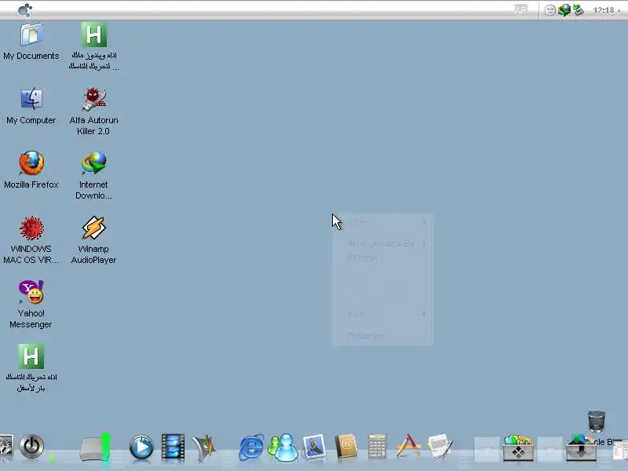Open the address book icon in dock

click(345, 447)
